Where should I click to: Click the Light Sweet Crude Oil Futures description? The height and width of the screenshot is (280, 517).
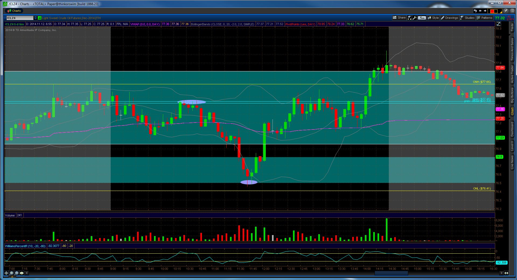click(71, 18)
